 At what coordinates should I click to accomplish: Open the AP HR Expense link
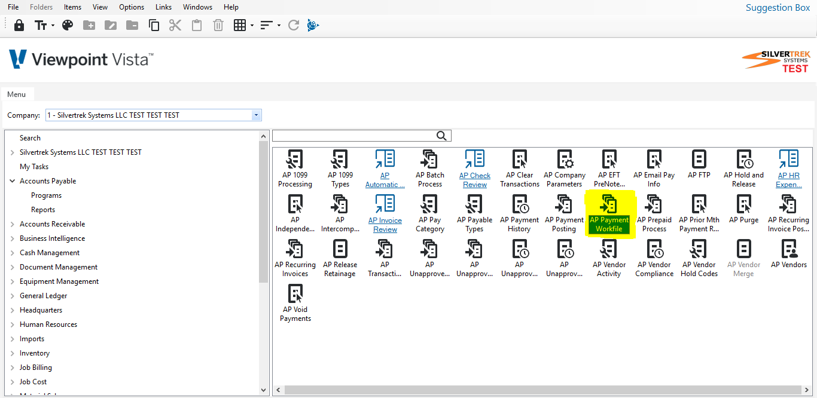pos(789,169)
